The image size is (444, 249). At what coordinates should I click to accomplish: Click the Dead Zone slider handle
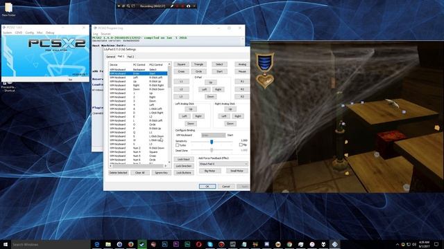(x=212, y=150)
